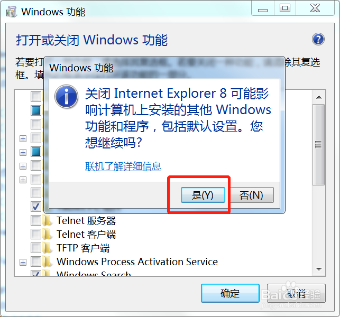Decline with the 否(N) button
The image size is (340, 317).
(252, 195)
